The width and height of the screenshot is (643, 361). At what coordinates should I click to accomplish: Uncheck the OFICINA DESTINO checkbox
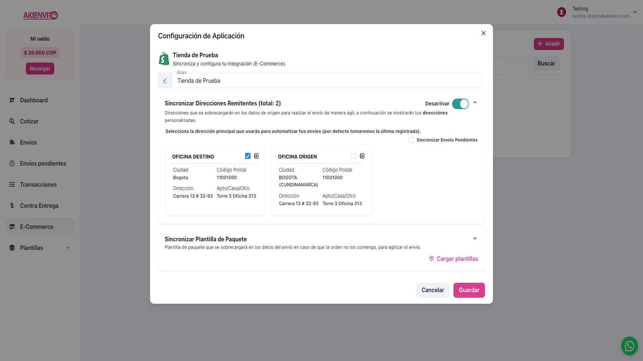click(248, 155)
